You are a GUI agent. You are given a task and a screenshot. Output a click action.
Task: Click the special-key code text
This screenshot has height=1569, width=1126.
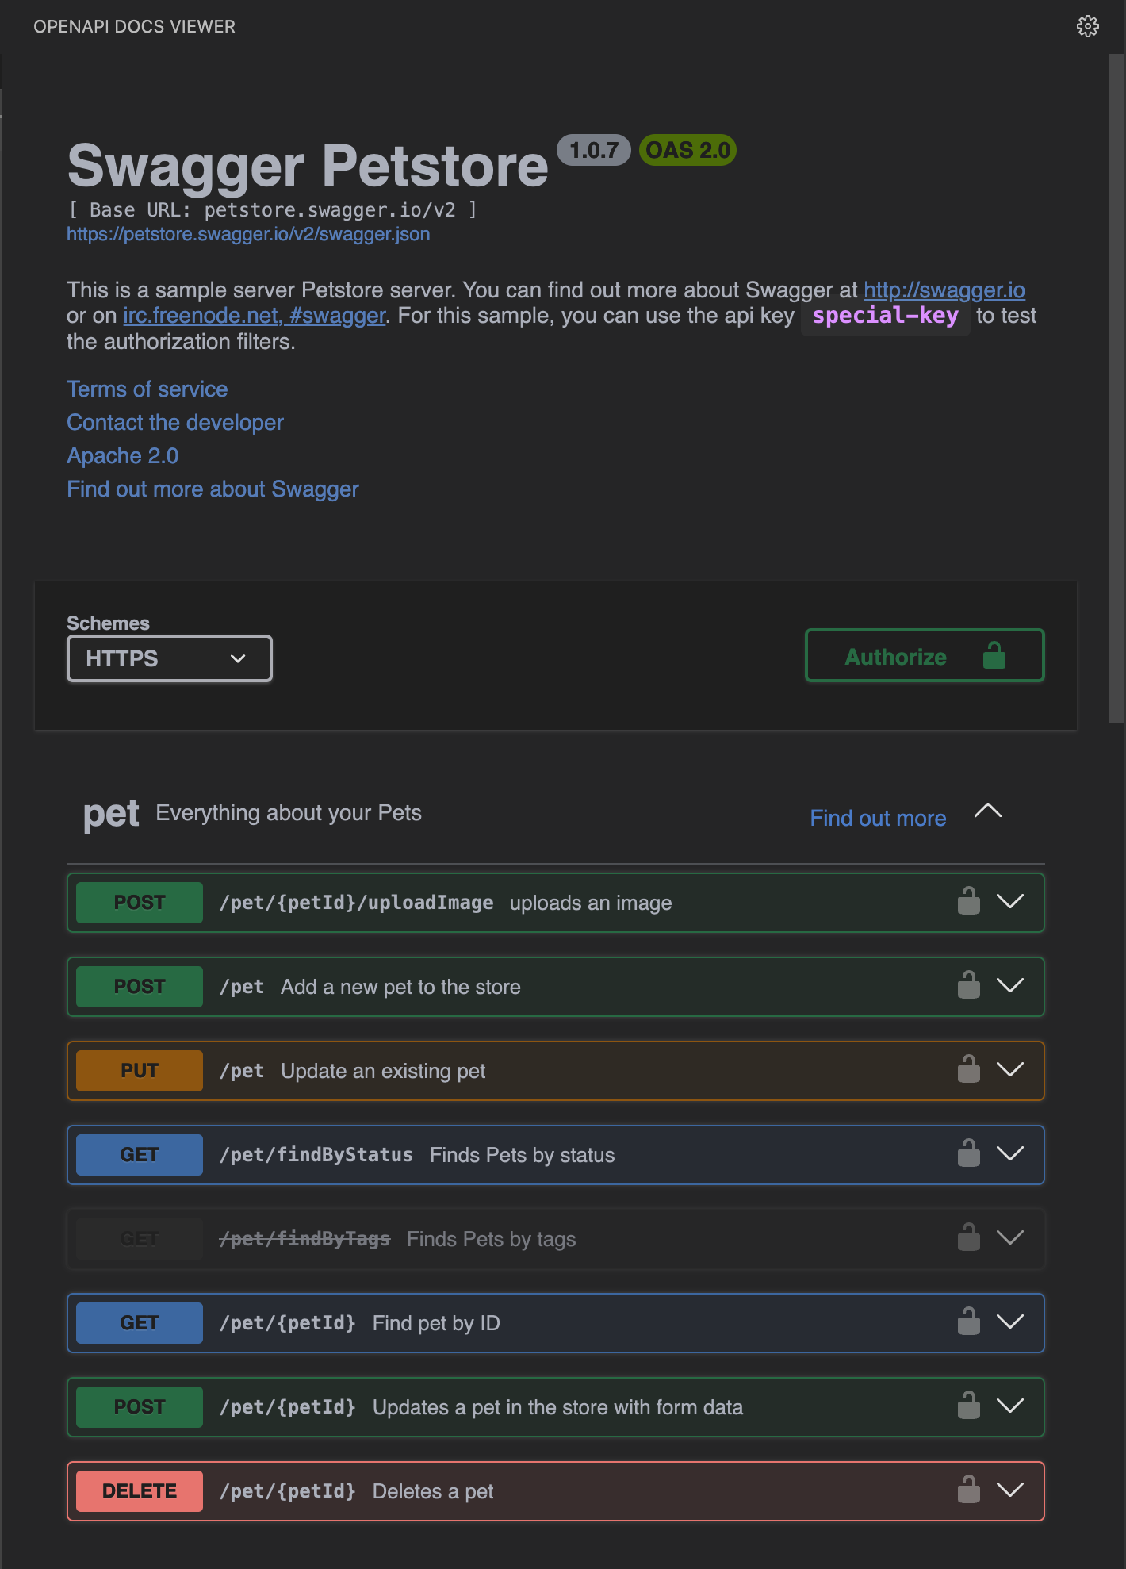coord(885,316)
